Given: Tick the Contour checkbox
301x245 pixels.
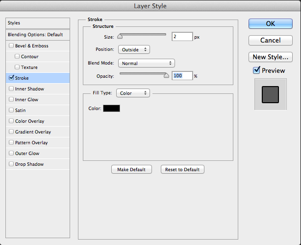Looking at the screenshot, I should [17, 56].
